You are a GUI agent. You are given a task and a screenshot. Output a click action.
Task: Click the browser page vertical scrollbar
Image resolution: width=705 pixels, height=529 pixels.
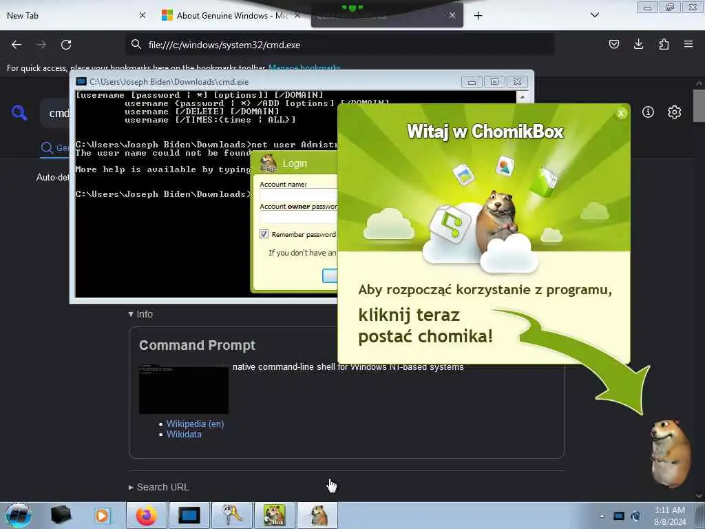tap(699, 106)
